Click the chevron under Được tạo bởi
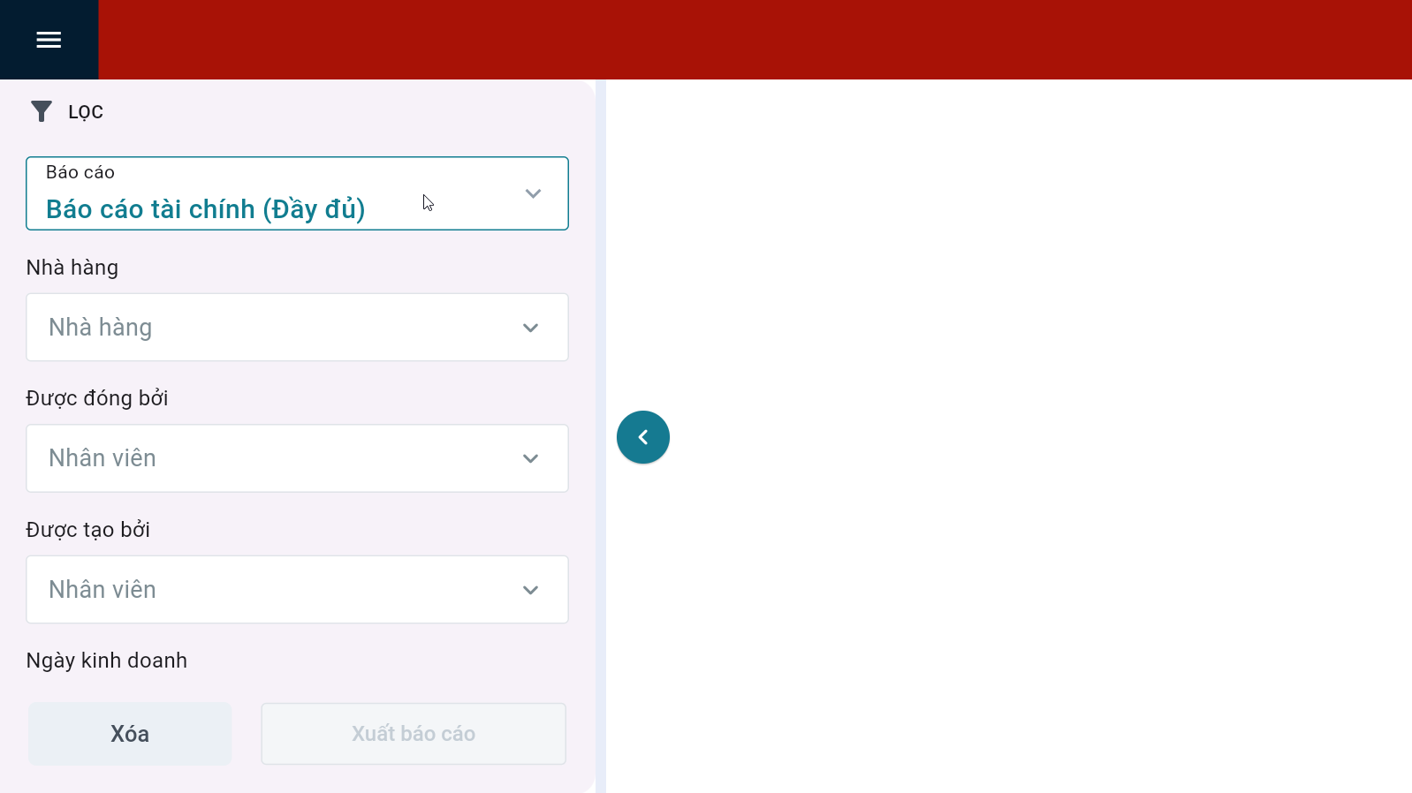 pyautogui.click(x=530, y=590)
